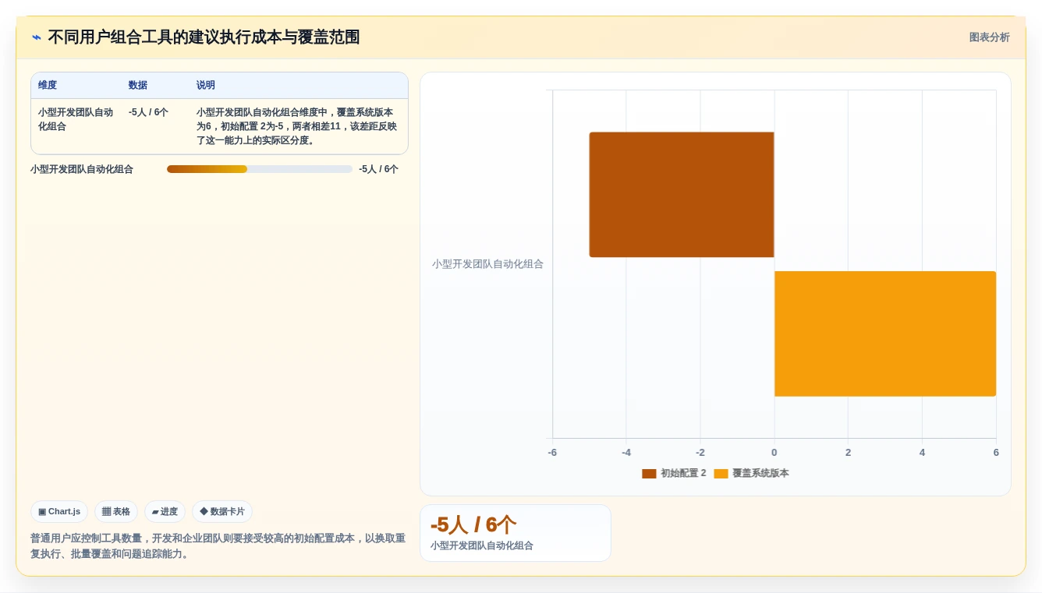1042x593 pixels.
Task: Click the title 不同用户组合工具的建议执行成本与覆盖范围
Action: 204,37
